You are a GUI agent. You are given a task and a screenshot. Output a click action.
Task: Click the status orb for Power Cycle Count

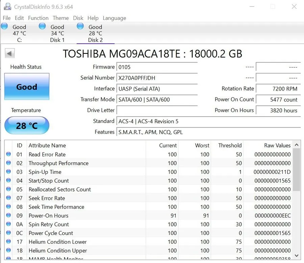pos(8,233)
